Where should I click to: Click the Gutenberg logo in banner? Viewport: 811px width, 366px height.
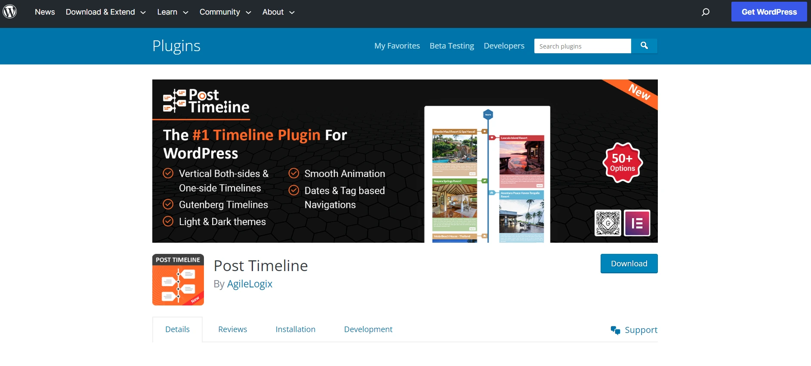(x=608, y=223)
